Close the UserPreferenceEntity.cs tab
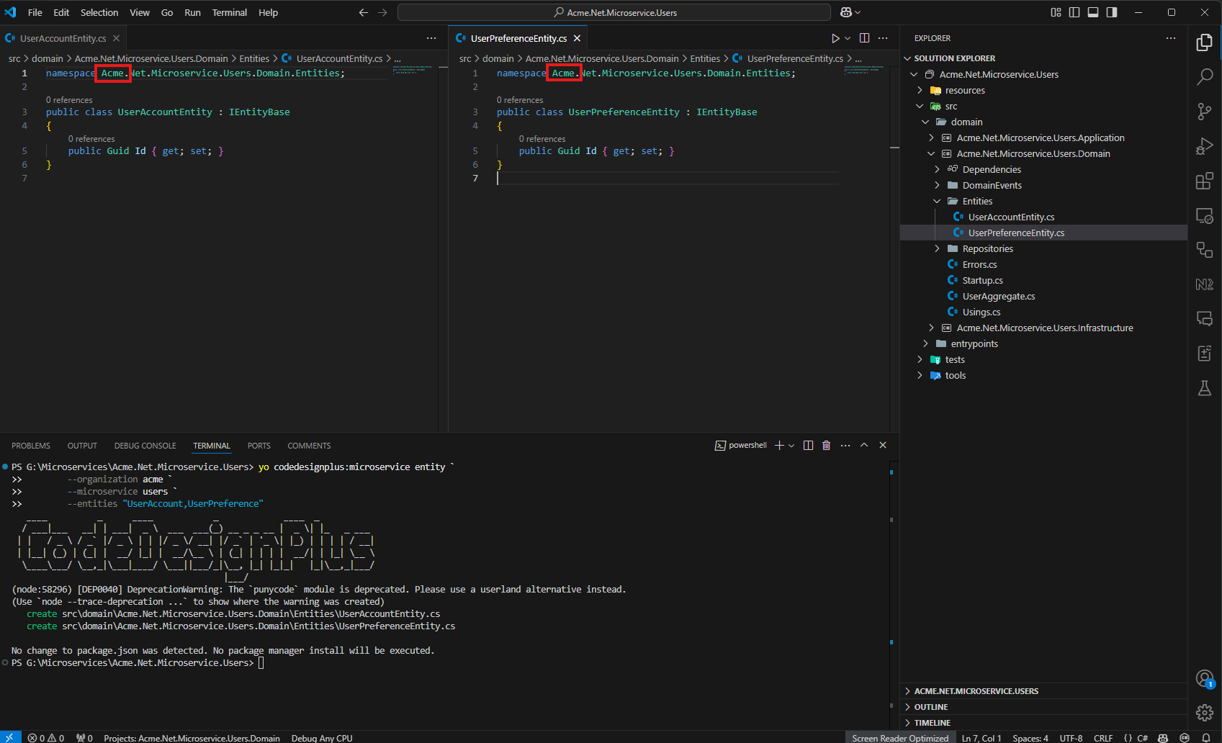Image resolution: width=1222 pixels, height=743 pixels. pos(577,38)
